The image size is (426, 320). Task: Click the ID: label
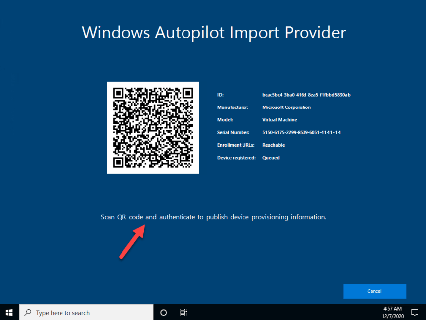(220, 95)
